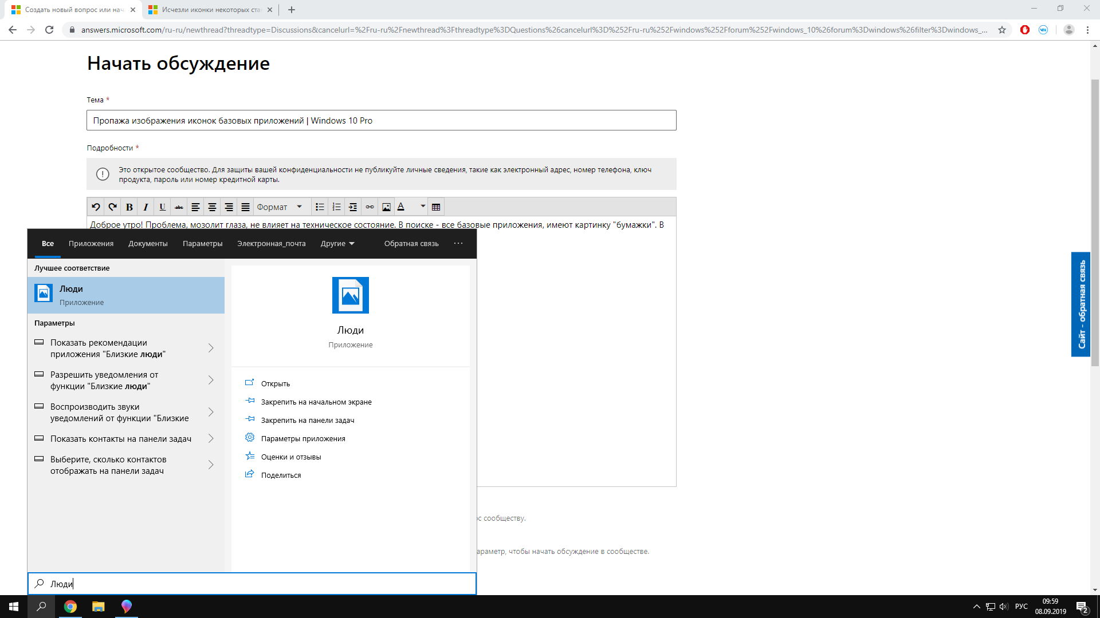Image resolution: width=1100 pixels, height=618 pixels.
Task: Choose Закрепить на панели задач
Action: (x=308, y=420)
